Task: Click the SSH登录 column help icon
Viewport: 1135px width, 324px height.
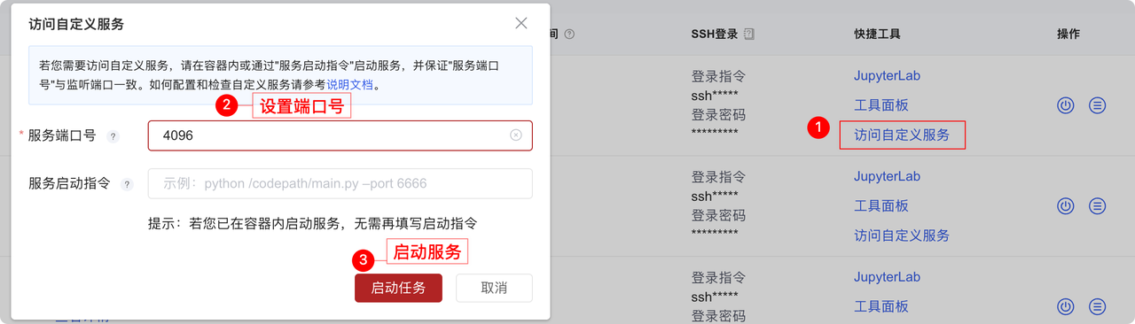Action: click(x=749, y=34)
